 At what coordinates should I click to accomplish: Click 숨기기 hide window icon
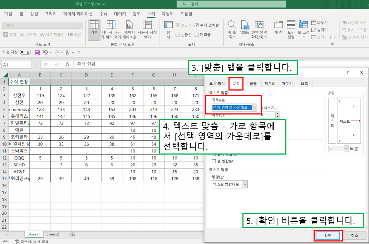(314, 30)
